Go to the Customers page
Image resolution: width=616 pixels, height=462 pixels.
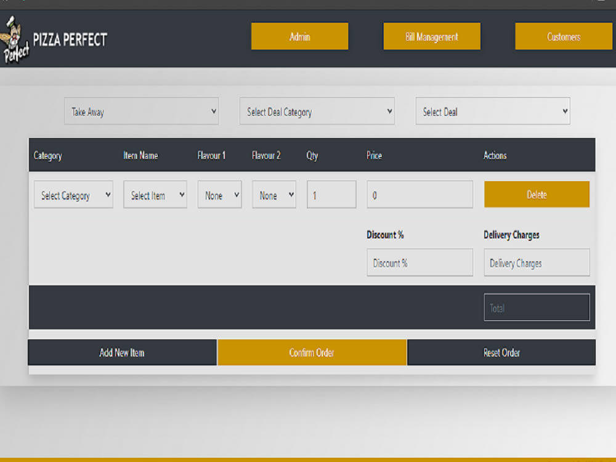tap(564, 36)
